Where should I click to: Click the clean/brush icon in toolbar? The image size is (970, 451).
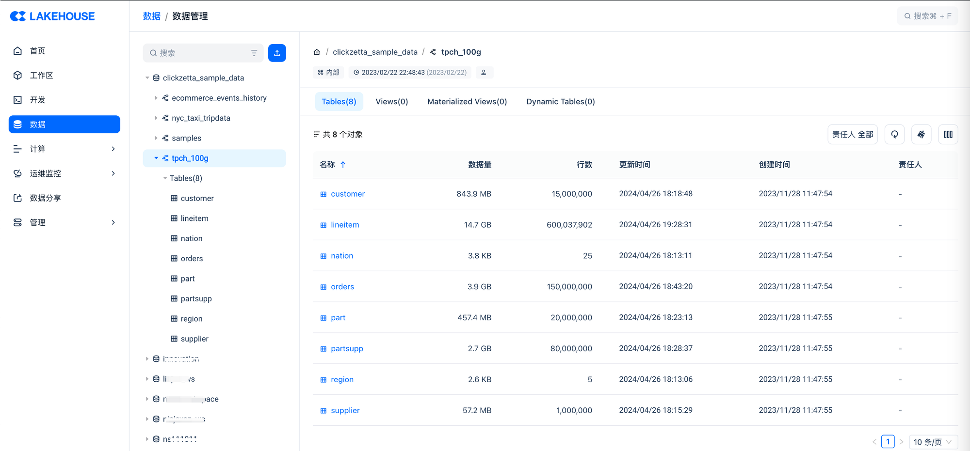tap(921, 134)
